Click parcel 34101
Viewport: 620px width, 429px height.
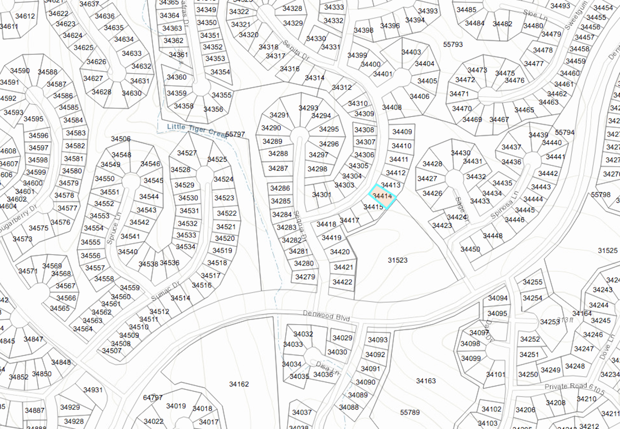(x=496, y=374)
